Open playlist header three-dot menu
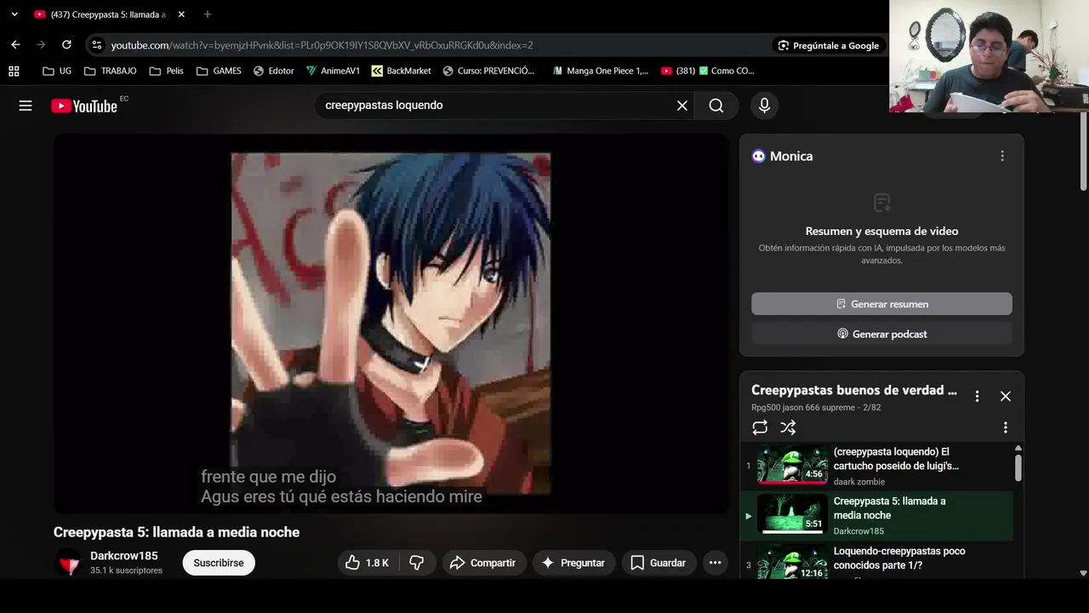Screen dimensions: 1089x613 pos(977,396)
